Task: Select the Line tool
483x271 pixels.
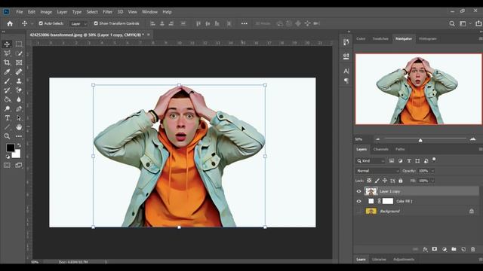Action: coord(7,127)
